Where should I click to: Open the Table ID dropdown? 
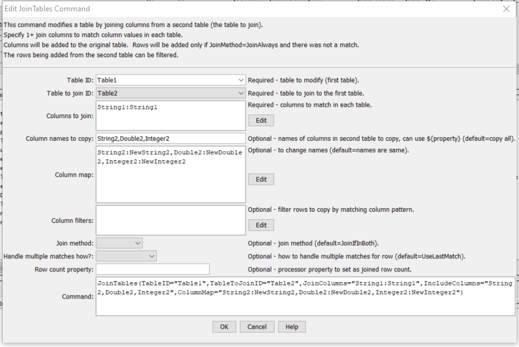[171, 80]
